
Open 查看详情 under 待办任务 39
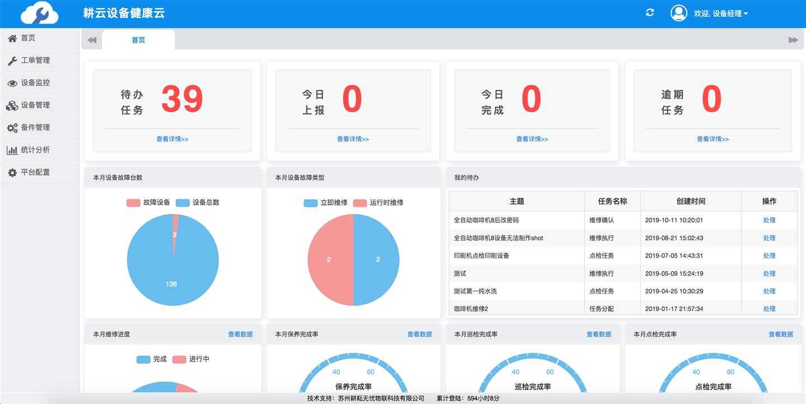(x=173, y=139)
